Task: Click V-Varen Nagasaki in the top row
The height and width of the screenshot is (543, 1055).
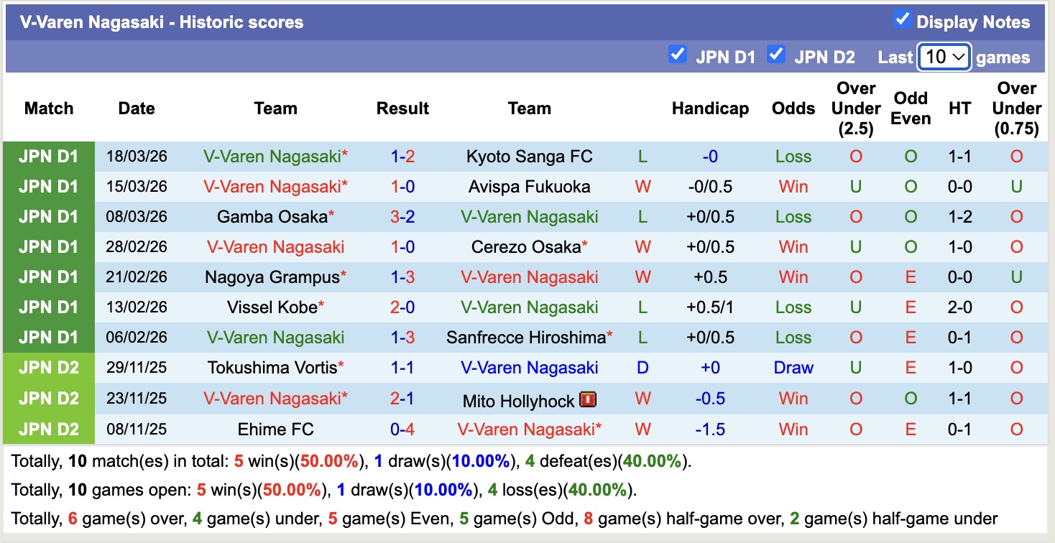Action: [x=275, y=156]
